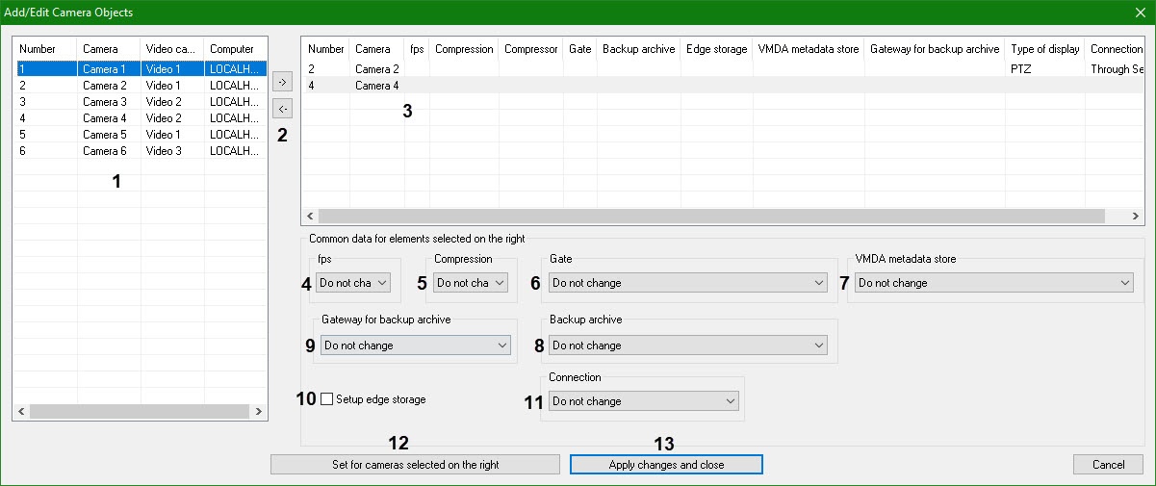Click the move left arrow button
The height and width of the screenshot is (486, 1156).
tap(283, 109)
